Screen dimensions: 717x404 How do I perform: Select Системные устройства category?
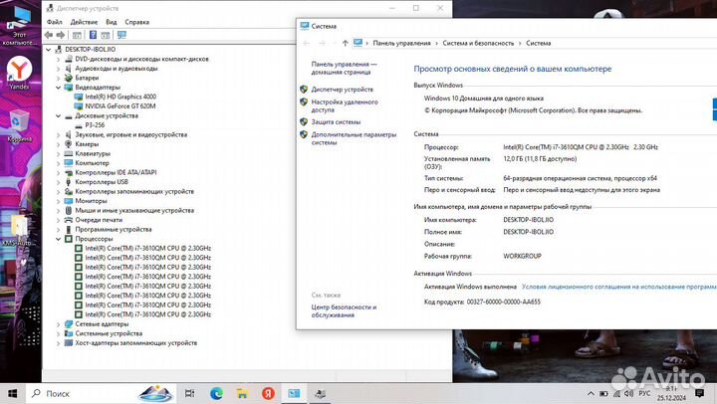pos(109,333)
